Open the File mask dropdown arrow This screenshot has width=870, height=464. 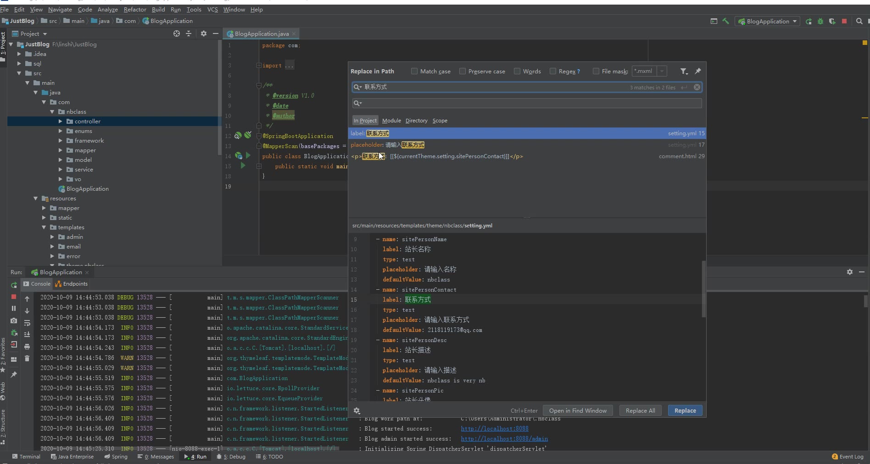tap(662, 71)
